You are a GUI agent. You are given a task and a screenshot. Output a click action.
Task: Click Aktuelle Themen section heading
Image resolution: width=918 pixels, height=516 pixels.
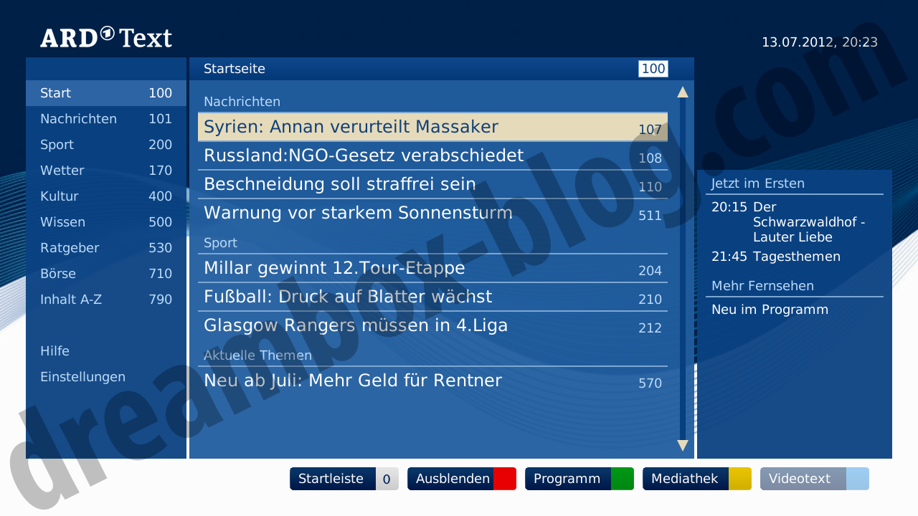pyautogui.click(x=257, y=355)
